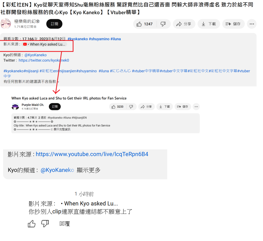This screenshot has width=263, height=241.
Task: Open the When Kyo asked Lu... video chip
Action: (x=44, y=44)
